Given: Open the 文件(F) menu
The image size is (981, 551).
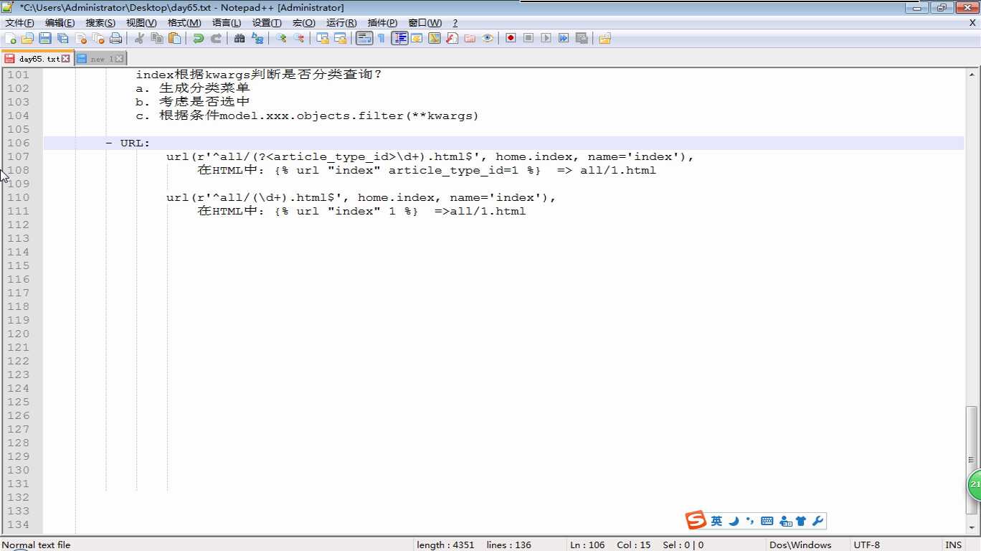Looking at the screenshot, I should 19,23.
